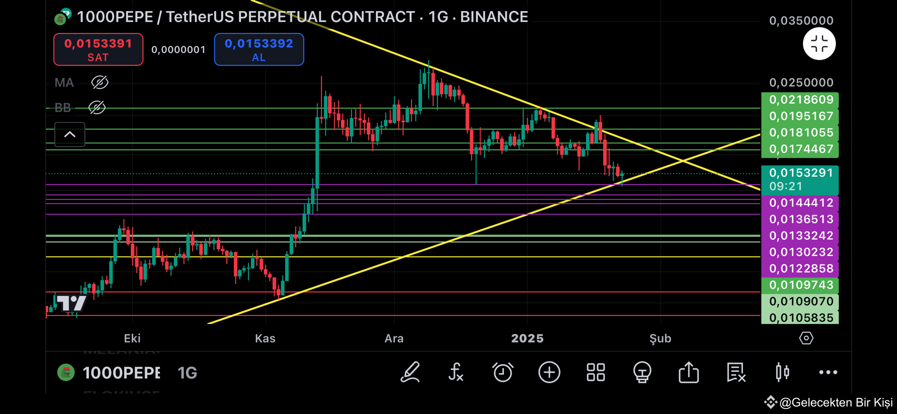Select the MA indicator label

coord(64,82)
